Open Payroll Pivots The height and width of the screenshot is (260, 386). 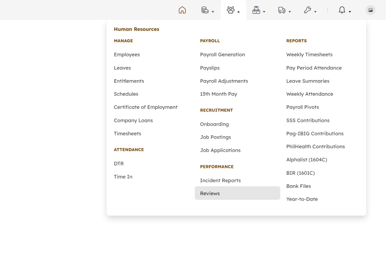coord(302,107)
